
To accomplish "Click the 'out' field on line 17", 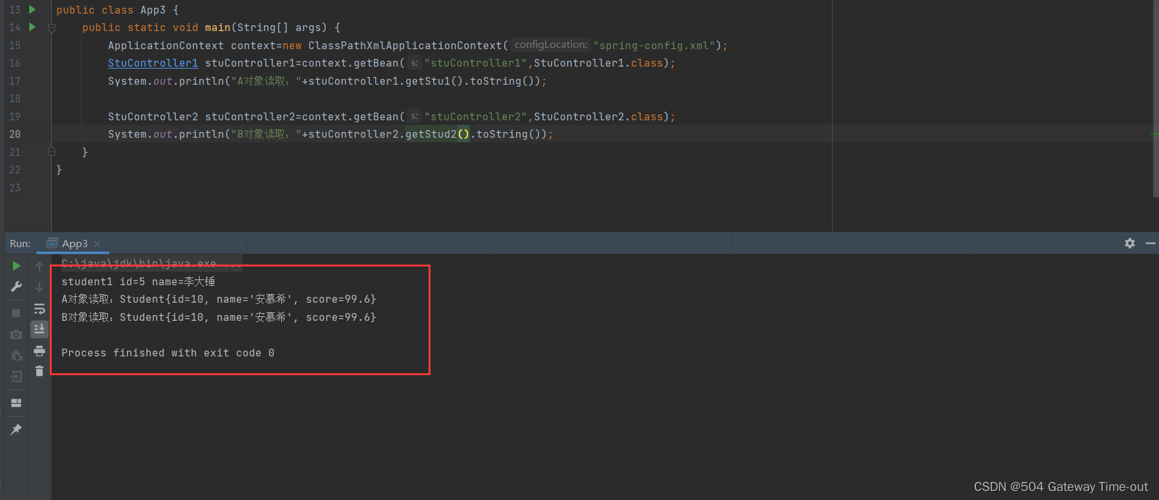I will 163,81.
